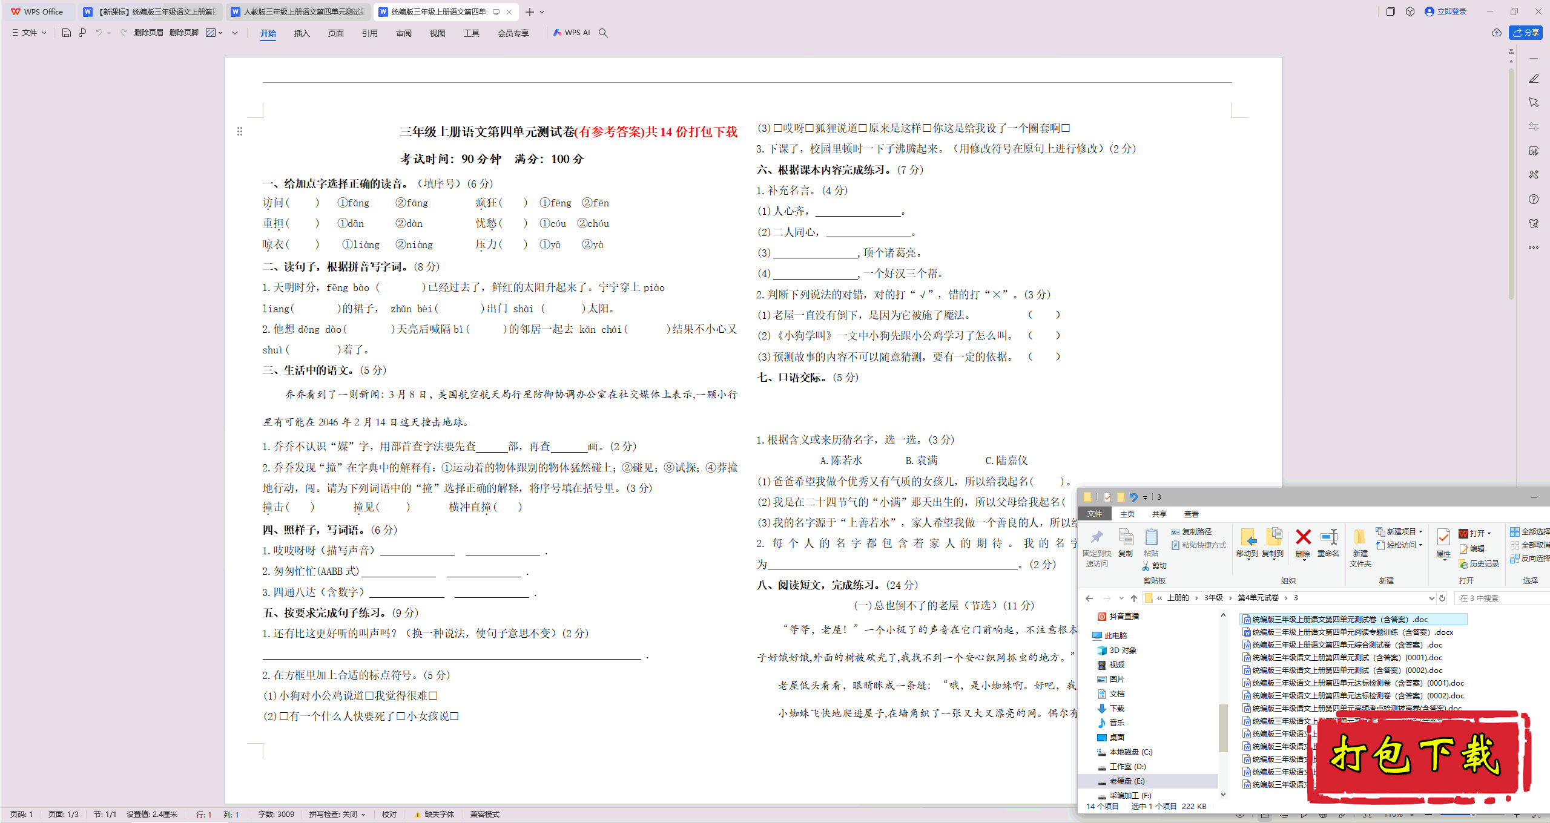Screen dimensions: 1550x823
Task: Switch to the 审阅 ribbon tab
Action: coord(403,33)
